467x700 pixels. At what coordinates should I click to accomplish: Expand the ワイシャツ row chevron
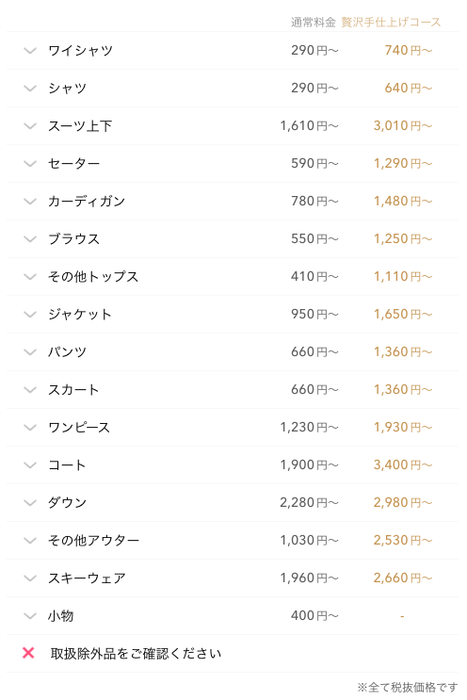click(x=30, y=51)
